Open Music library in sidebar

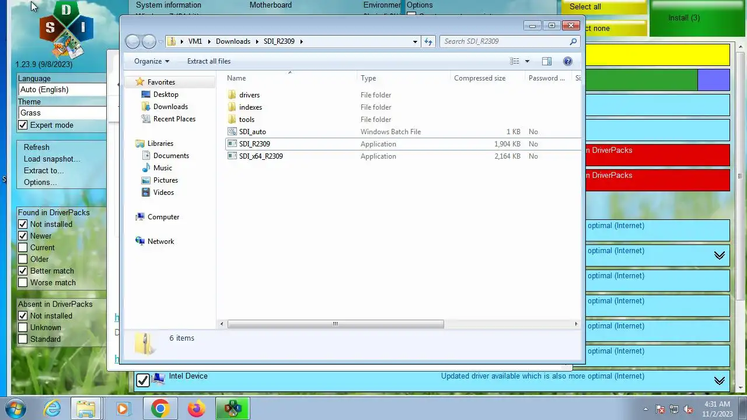(x=162, y=168)
